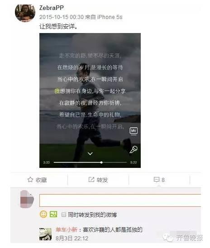The height and width of the screenshot is (248, 210).
Task: Open comments via the speech bubble icon
Action: 157,180
